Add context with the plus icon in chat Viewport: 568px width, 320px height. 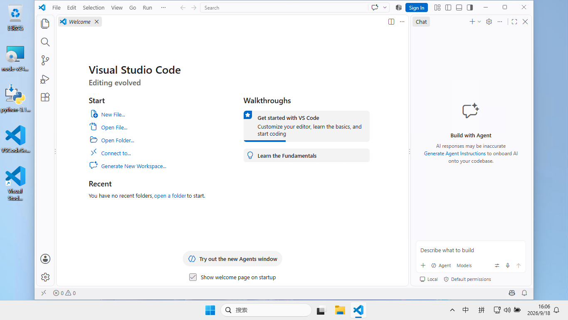point(423,265)
